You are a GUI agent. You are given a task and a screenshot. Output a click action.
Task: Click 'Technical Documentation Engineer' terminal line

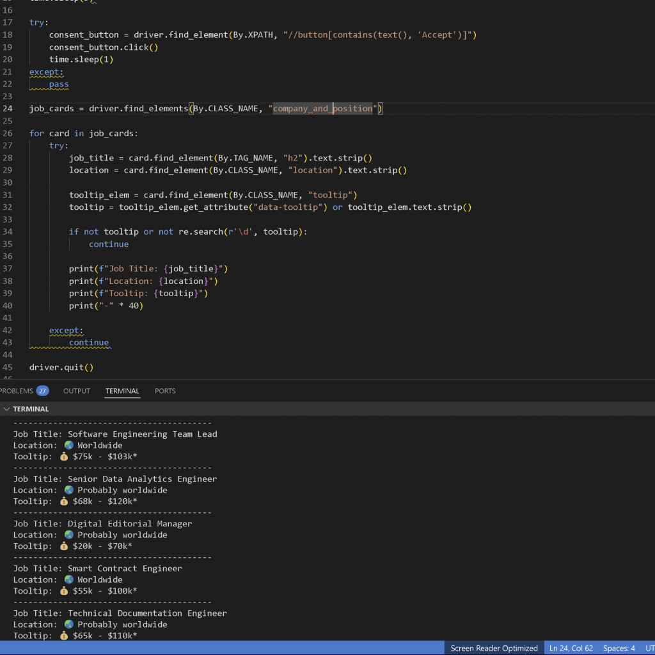click(148, 613)
